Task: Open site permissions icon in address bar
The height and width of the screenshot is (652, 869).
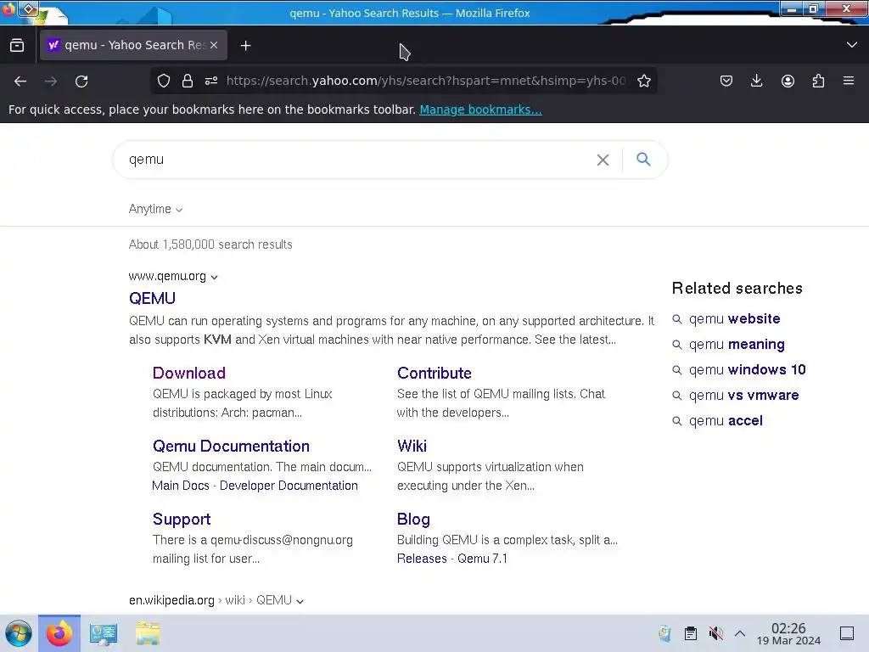Action: (211, 81)
